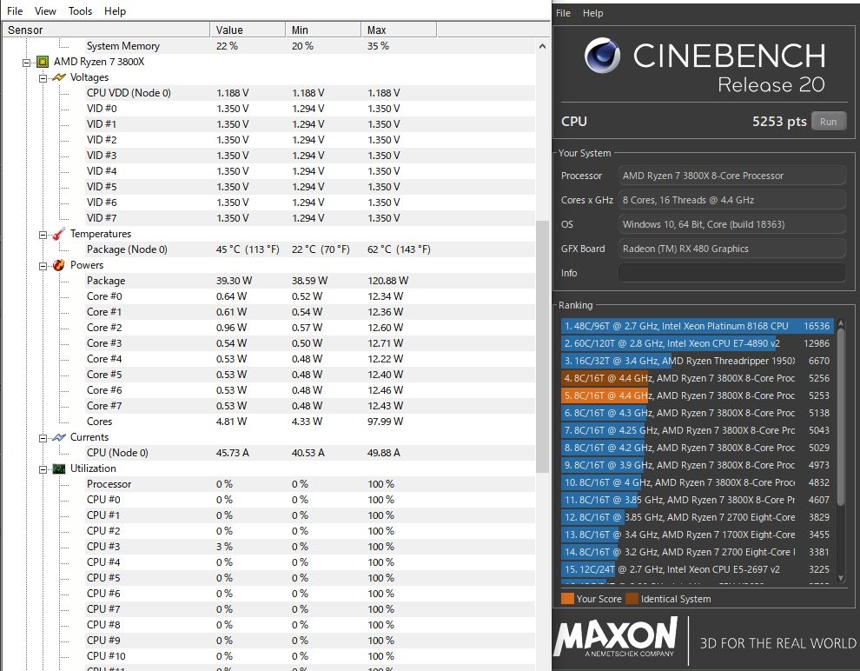Select ranking entry 9 at 3.9 GHz
860x671 pixels.
point(697,465)
